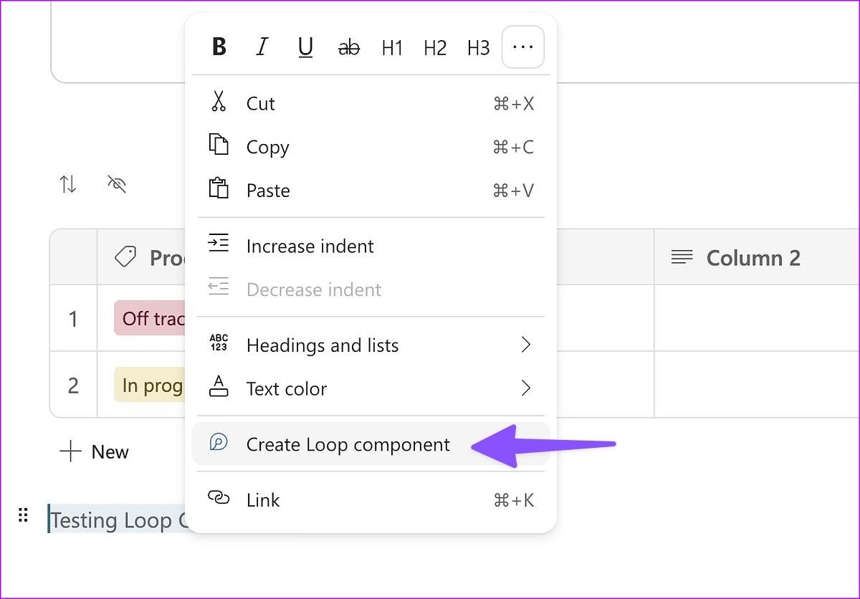Toggle hidden columns with the eye-slash icon
Screen dimensions: 860x599
[x=117, y=185]
